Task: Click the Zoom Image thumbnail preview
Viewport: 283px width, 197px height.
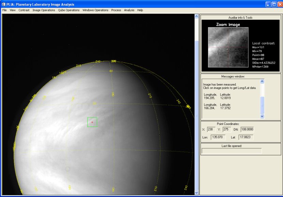Action: tap(228, 47)
